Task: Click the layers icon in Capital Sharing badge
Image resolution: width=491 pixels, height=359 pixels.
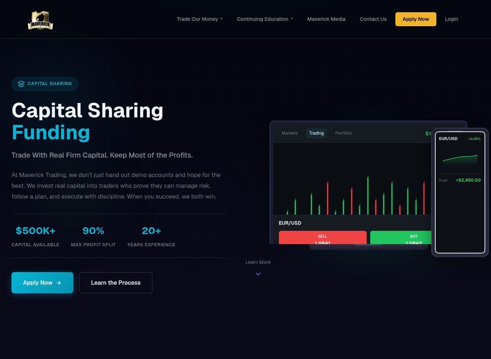Action: (x=21, y=84)
